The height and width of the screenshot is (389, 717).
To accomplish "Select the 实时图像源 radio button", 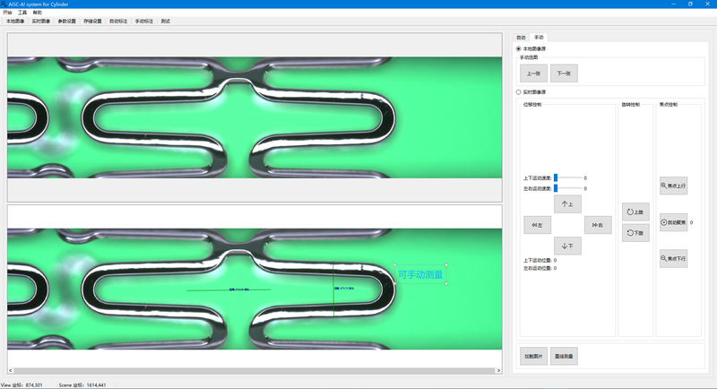I will pos(518,91).
